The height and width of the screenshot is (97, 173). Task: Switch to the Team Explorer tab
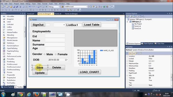coord(147,44)
